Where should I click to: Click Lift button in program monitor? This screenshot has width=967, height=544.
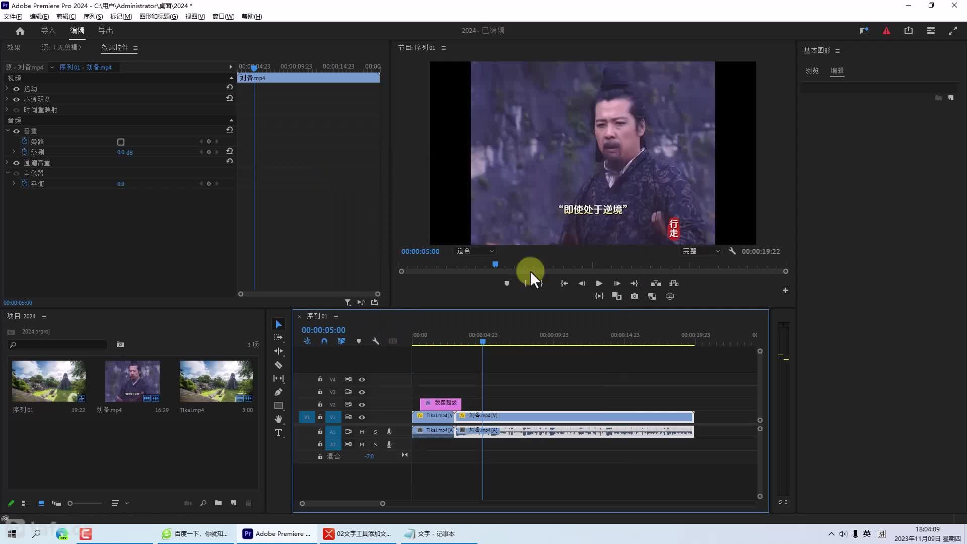point(656,283)
